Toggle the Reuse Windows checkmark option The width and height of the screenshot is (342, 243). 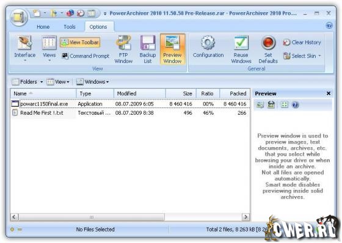click(241, 43)
